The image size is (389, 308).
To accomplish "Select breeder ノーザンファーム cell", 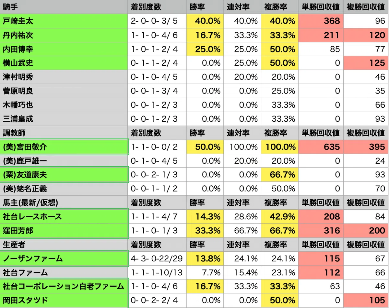I will pyautogui.click(x=64, y=258).
